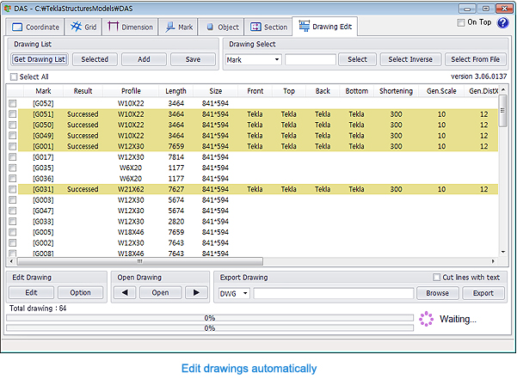Click the export file path input field
Screen dimensions: 517x379
(x=335, y=293)
